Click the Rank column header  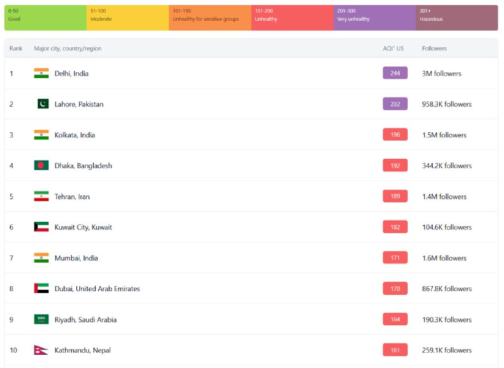16,49
